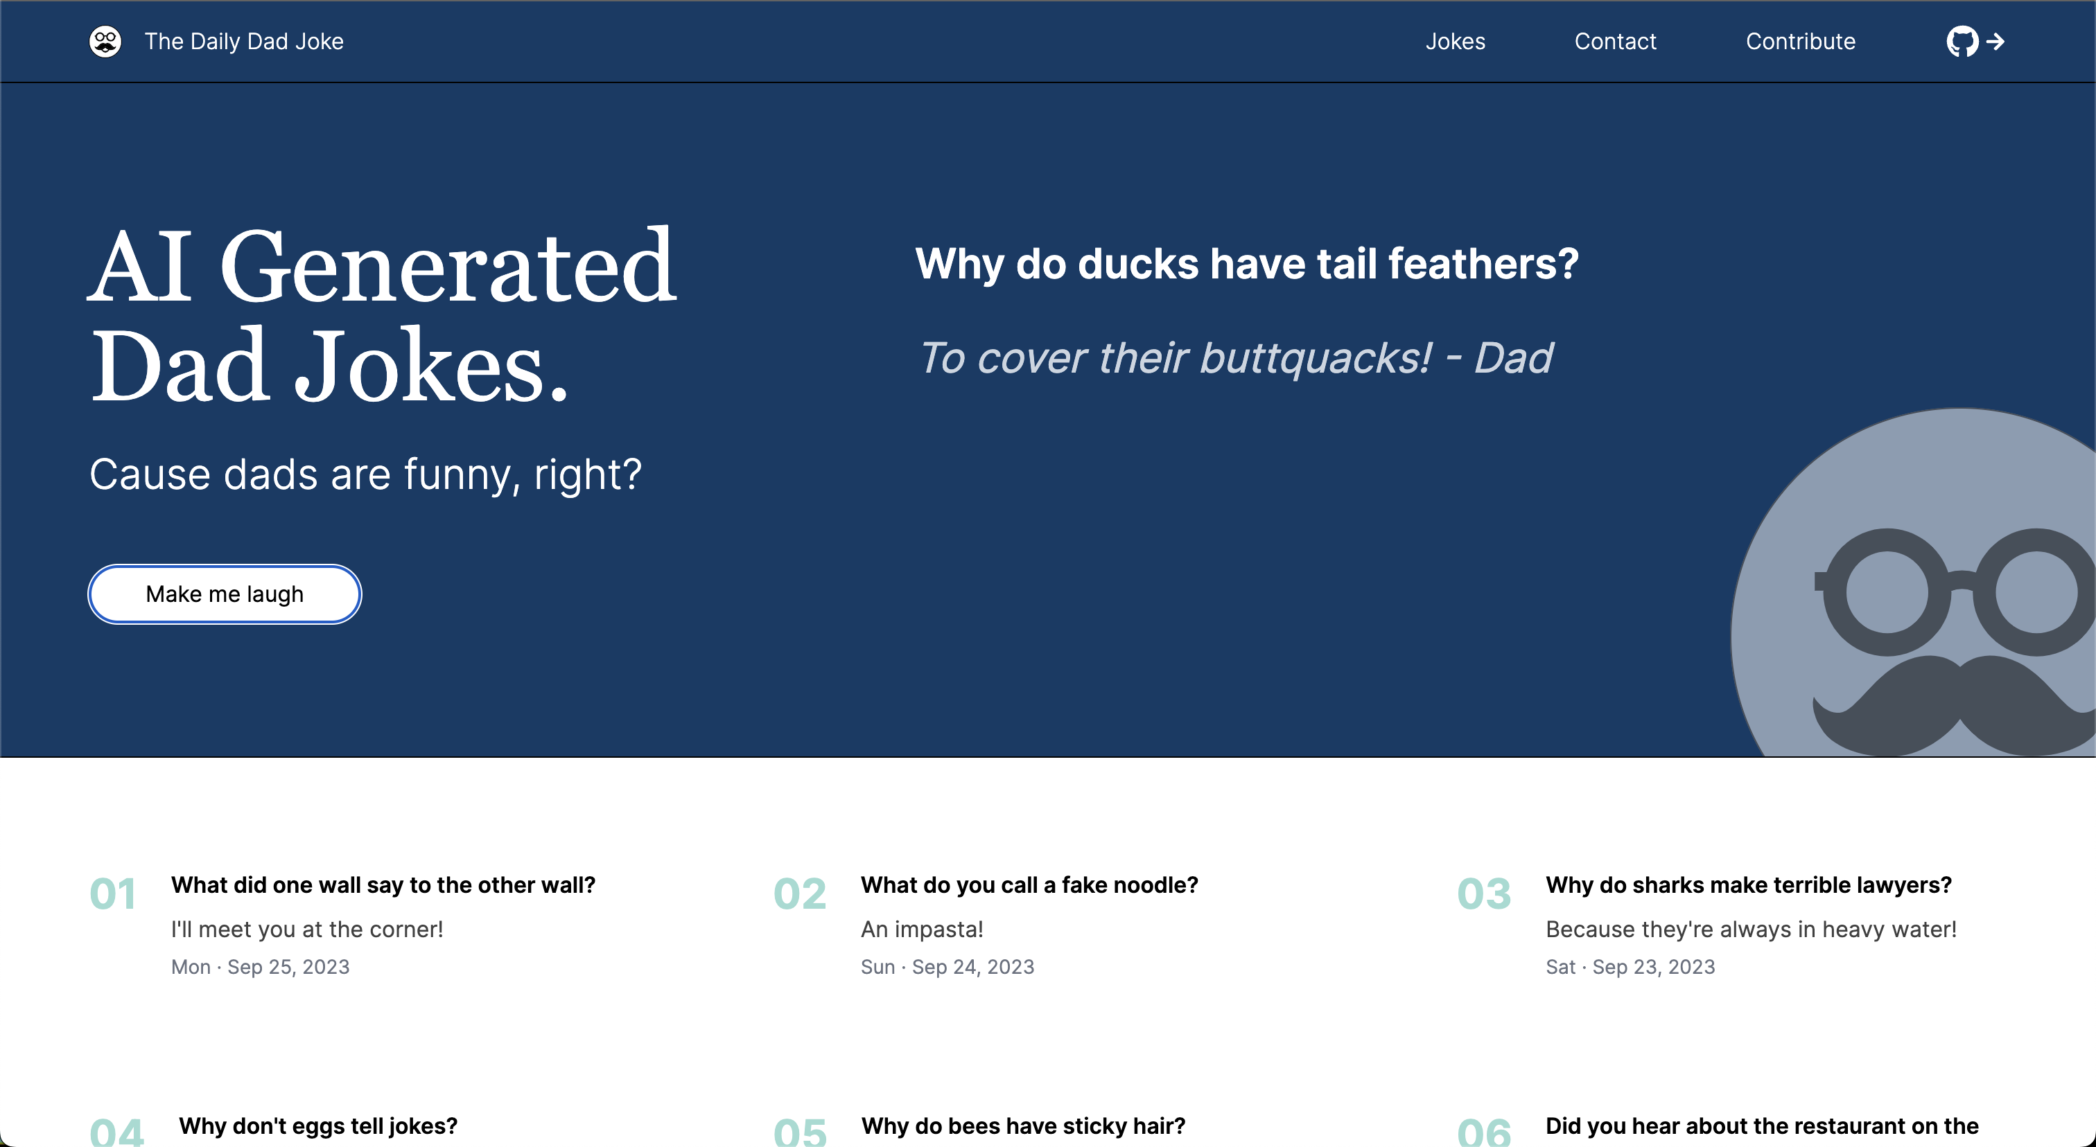Viewport: 2096px width, 1147px height.
Task: Click the dad face logo icon
Action: (x=105, y=42)
